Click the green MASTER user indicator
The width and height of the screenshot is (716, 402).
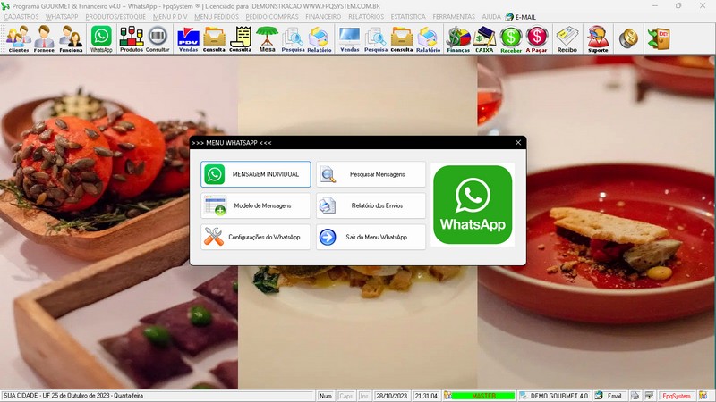pyautogui.click(x=483, y=396)
